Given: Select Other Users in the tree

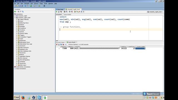Looking at the screenshot, I should coord(23,65).
